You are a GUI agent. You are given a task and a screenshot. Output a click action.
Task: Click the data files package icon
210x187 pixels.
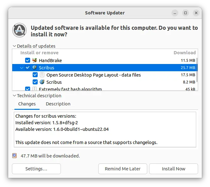pos(42,75)
